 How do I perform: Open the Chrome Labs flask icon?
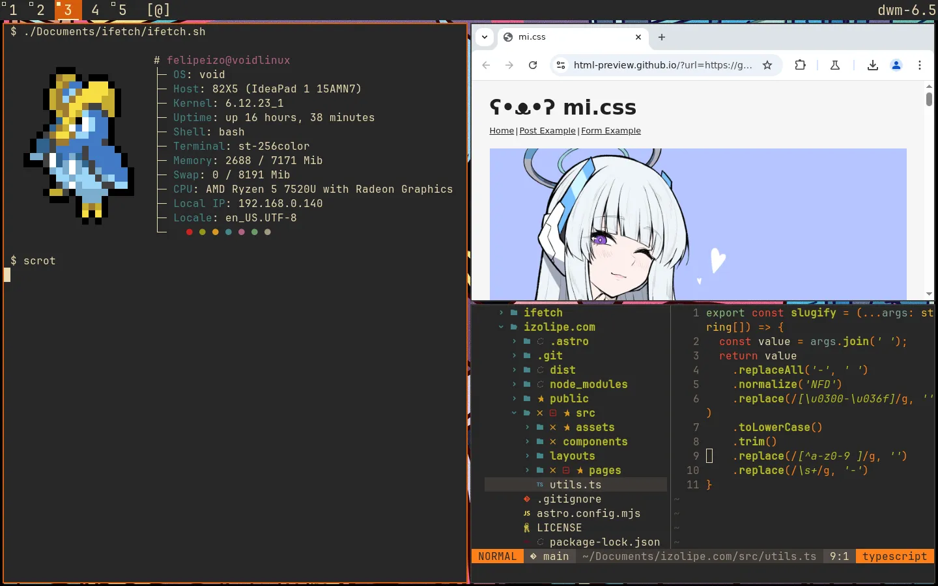(835, 65)
